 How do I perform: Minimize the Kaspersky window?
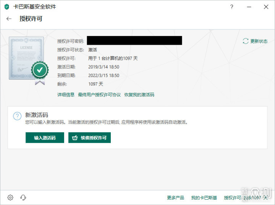(x=249, y=7)
